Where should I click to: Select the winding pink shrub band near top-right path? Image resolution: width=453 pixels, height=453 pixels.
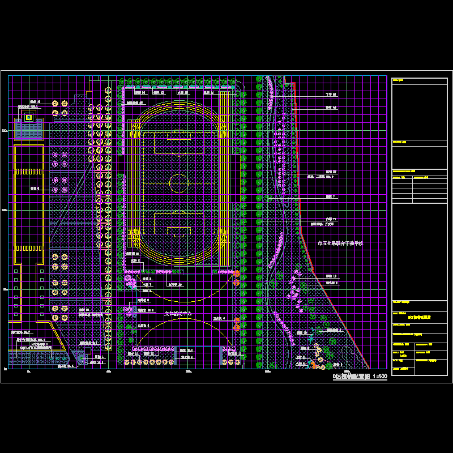[271, 93]
